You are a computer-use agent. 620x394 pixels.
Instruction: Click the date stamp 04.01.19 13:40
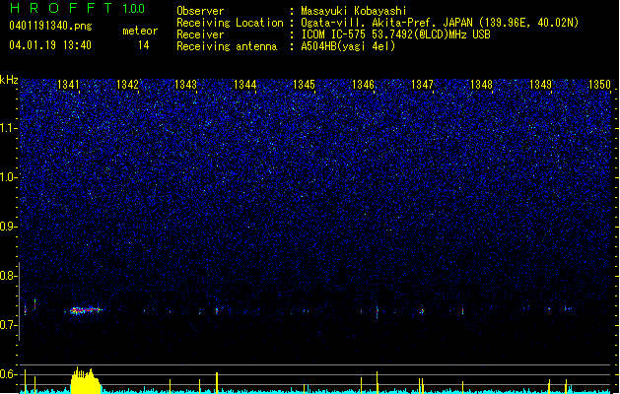[50, 45]
